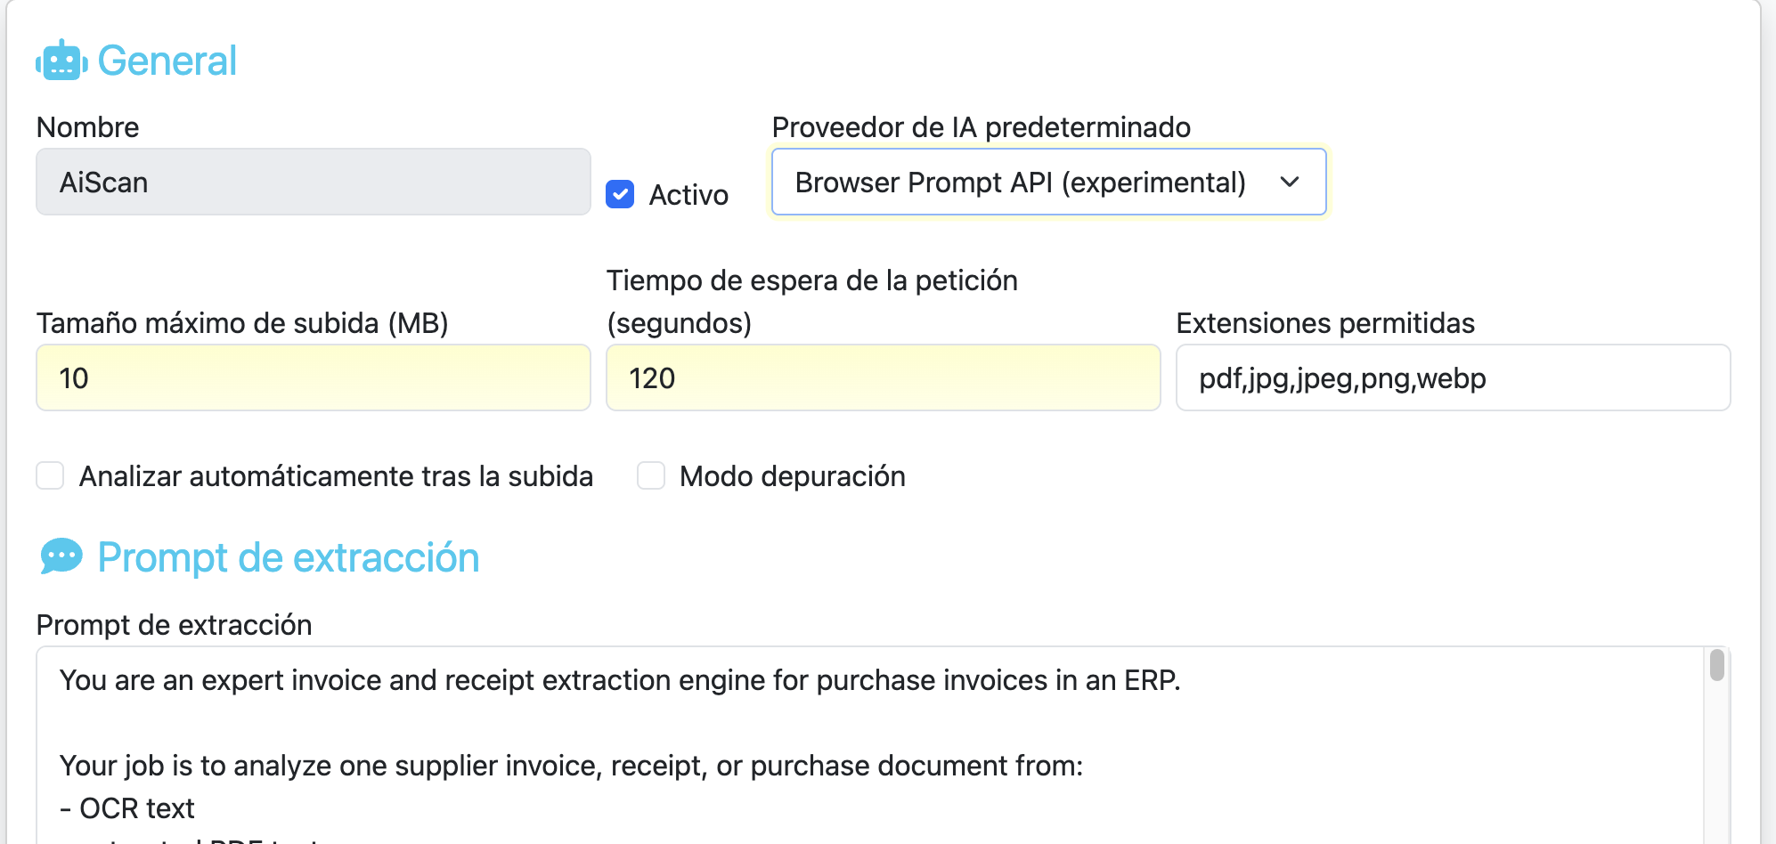Click the request timeout field showing 120

pos(882,377)
